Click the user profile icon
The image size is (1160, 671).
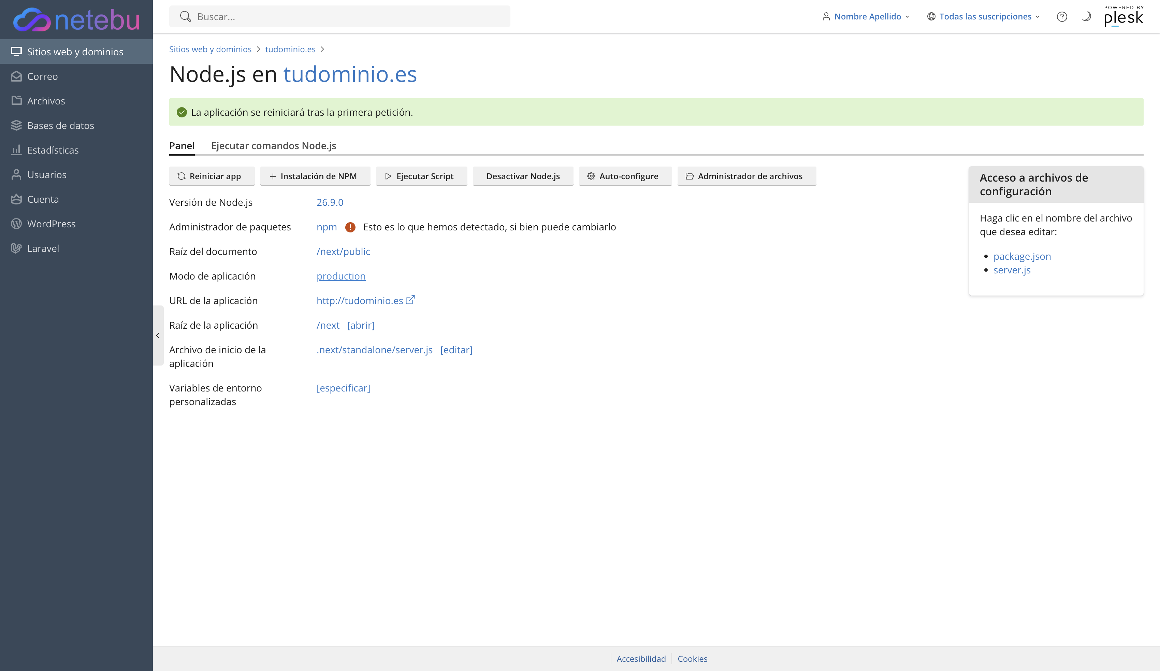tap(826, 17)
